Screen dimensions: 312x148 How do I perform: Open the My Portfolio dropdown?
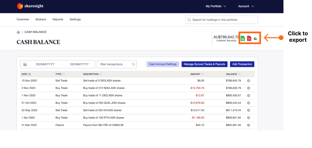pos(216,6)
